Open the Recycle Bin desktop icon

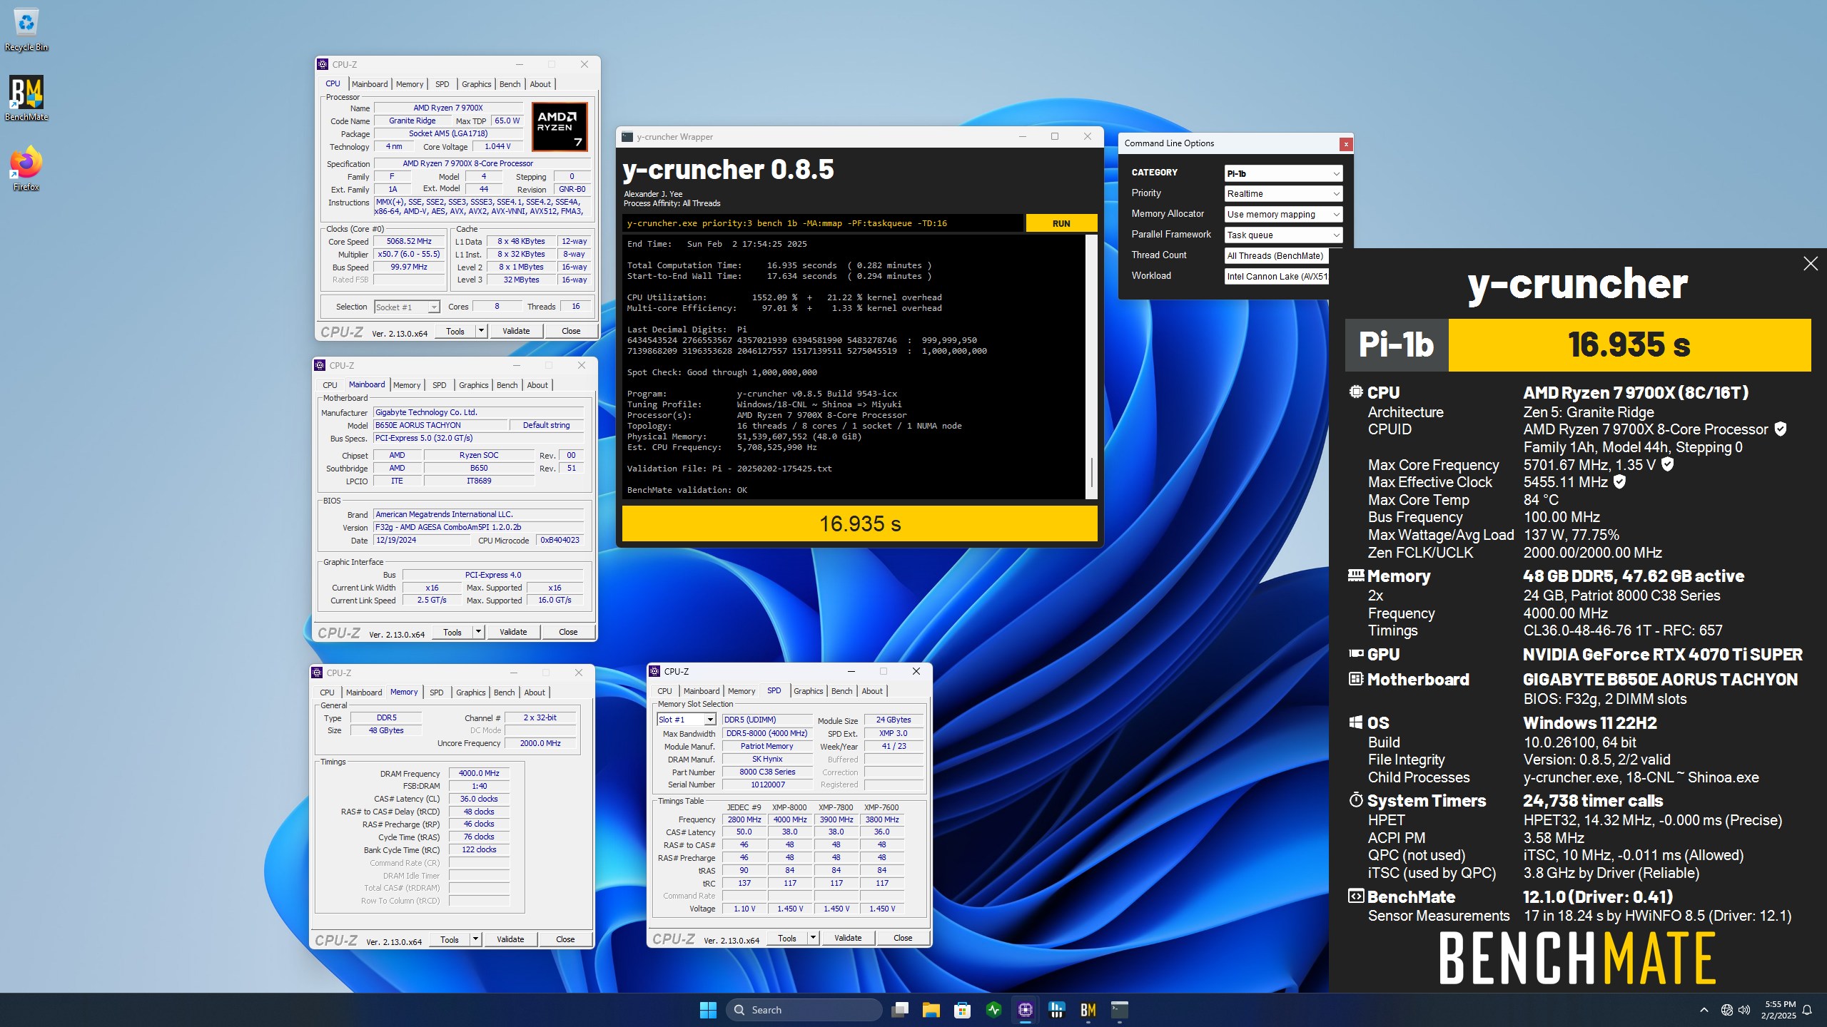click(x=26, y=30)
